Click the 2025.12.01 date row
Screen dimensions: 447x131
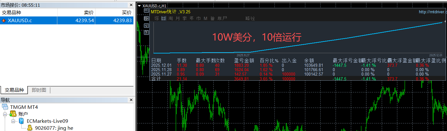(x=161, y=65)
